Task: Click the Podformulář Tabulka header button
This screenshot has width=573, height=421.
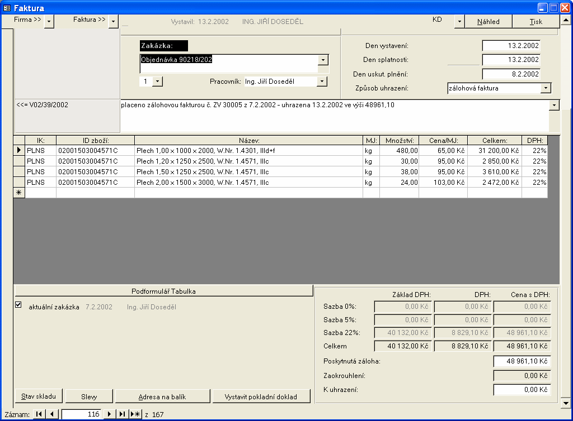Action: tap(163, 291)
